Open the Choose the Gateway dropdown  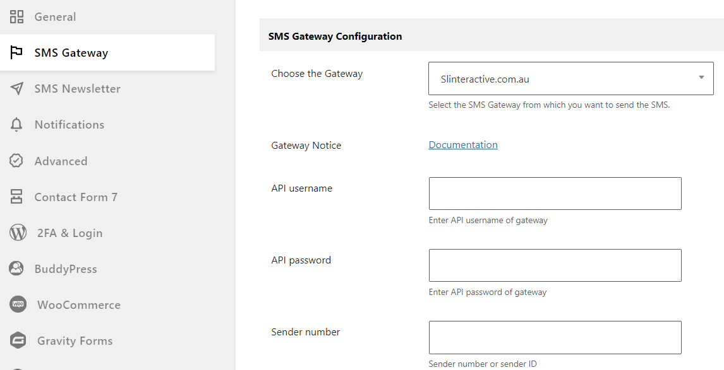pos(570,79)
